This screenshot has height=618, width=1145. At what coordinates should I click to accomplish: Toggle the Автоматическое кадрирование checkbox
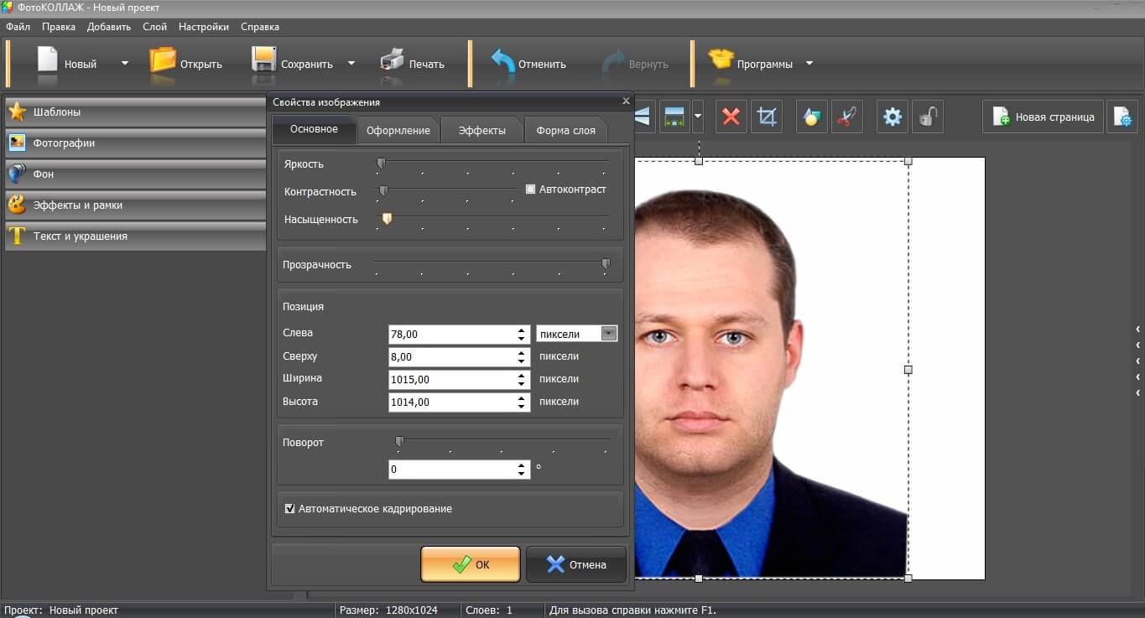point(290,508)
